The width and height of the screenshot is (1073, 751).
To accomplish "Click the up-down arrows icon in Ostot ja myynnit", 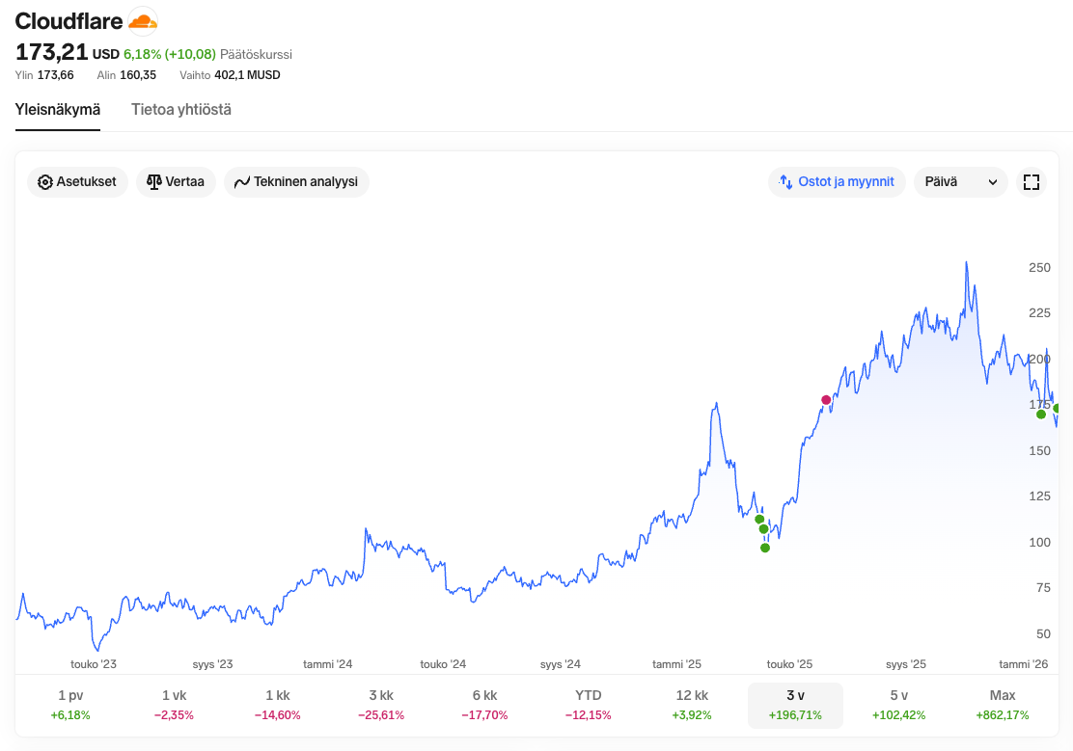I will [785, 182].
